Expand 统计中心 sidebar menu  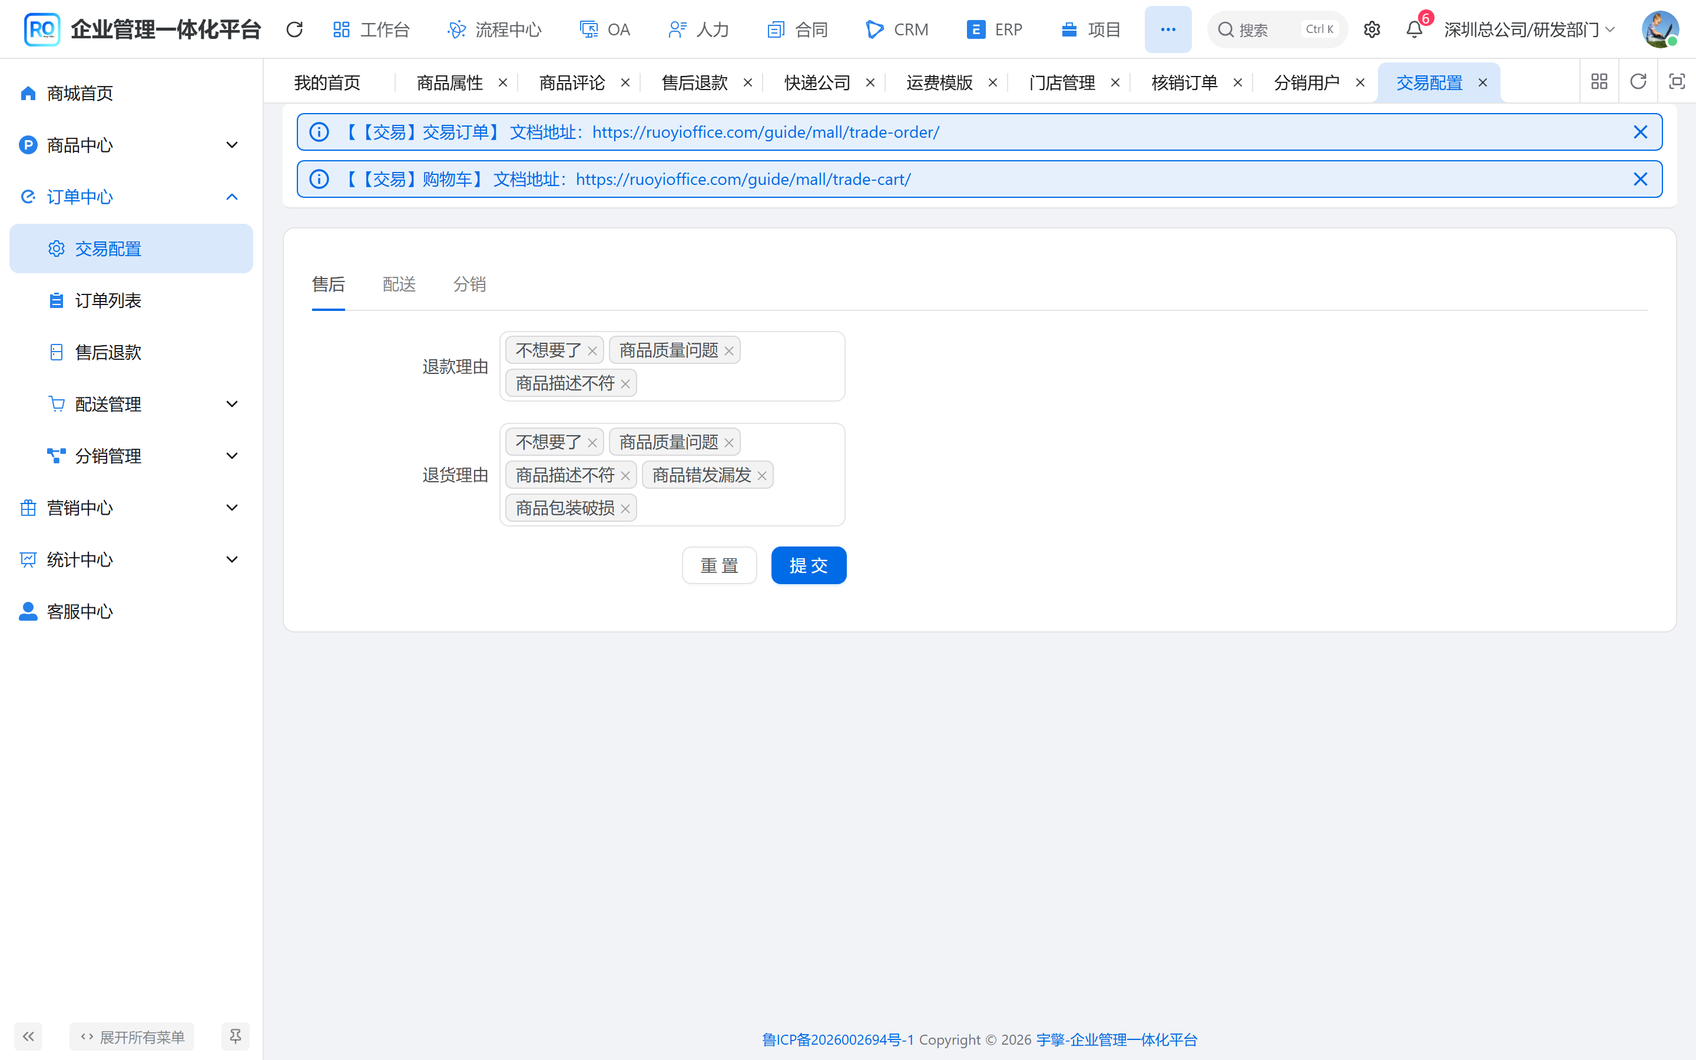pyautogui.click(x=131, y=559)
